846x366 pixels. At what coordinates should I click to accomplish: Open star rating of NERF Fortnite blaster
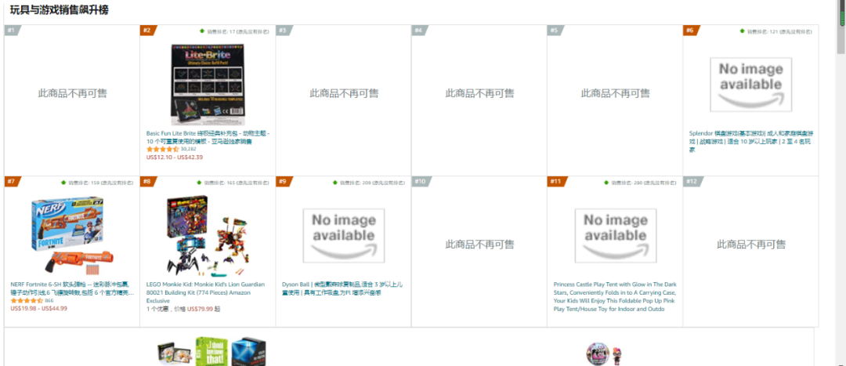[27, 300]
